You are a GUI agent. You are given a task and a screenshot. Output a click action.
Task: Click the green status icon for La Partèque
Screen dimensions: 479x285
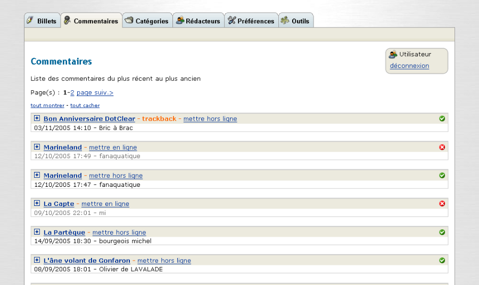tap(442, 232)
